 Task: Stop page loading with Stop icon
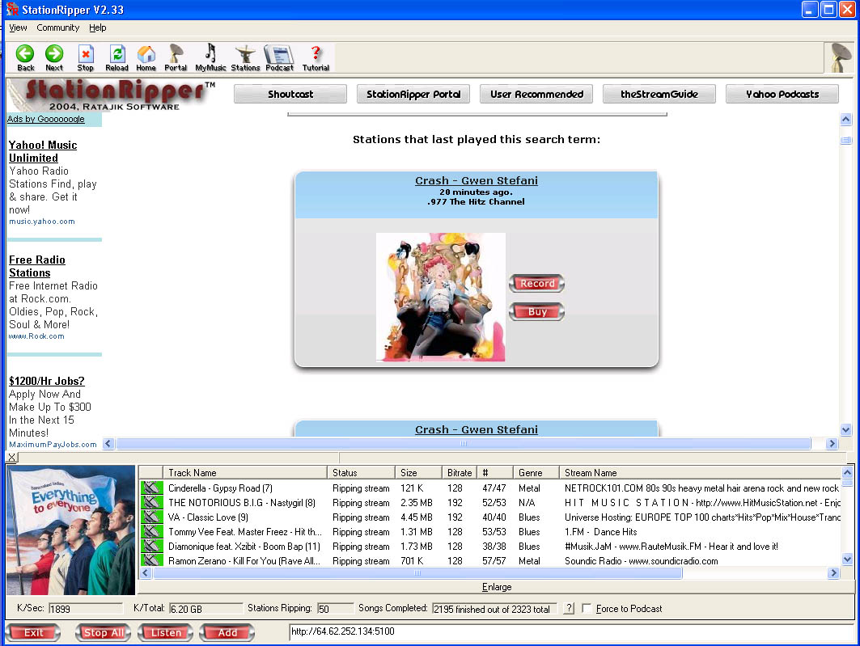click(x=85, y=57)
